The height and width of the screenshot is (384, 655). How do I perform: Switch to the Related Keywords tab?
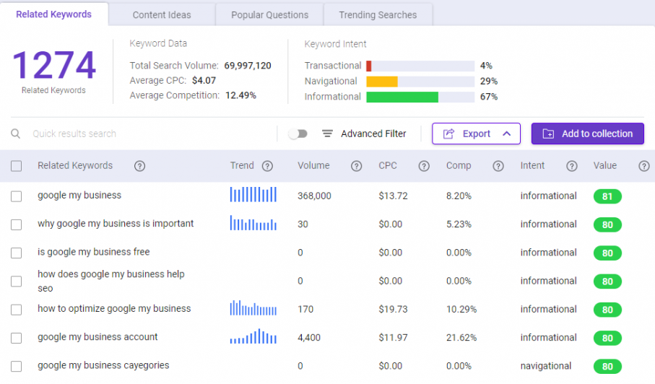[x=54, y=14]
